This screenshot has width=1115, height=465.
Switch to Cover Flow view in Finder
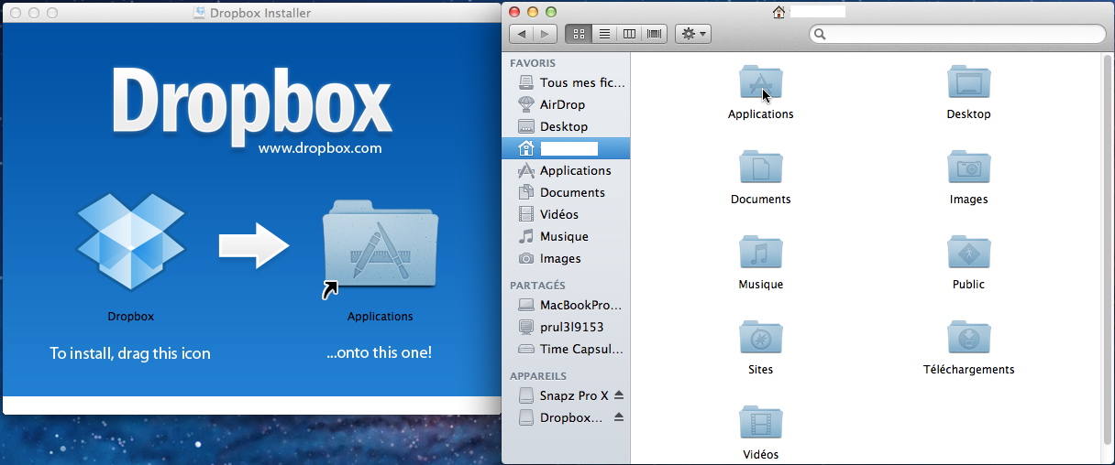click(654, 34)
